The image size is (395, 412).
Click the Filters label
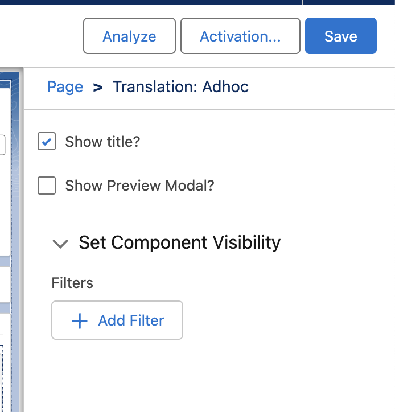pos(72,283)
